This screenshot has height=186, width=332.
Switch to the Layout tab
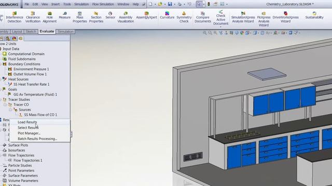(17, 32)
